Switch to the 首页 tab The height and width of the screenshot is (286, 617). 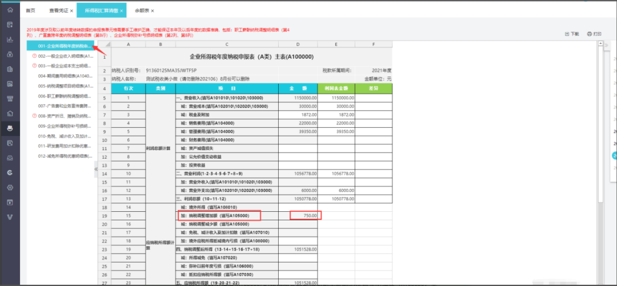[30, 11]
